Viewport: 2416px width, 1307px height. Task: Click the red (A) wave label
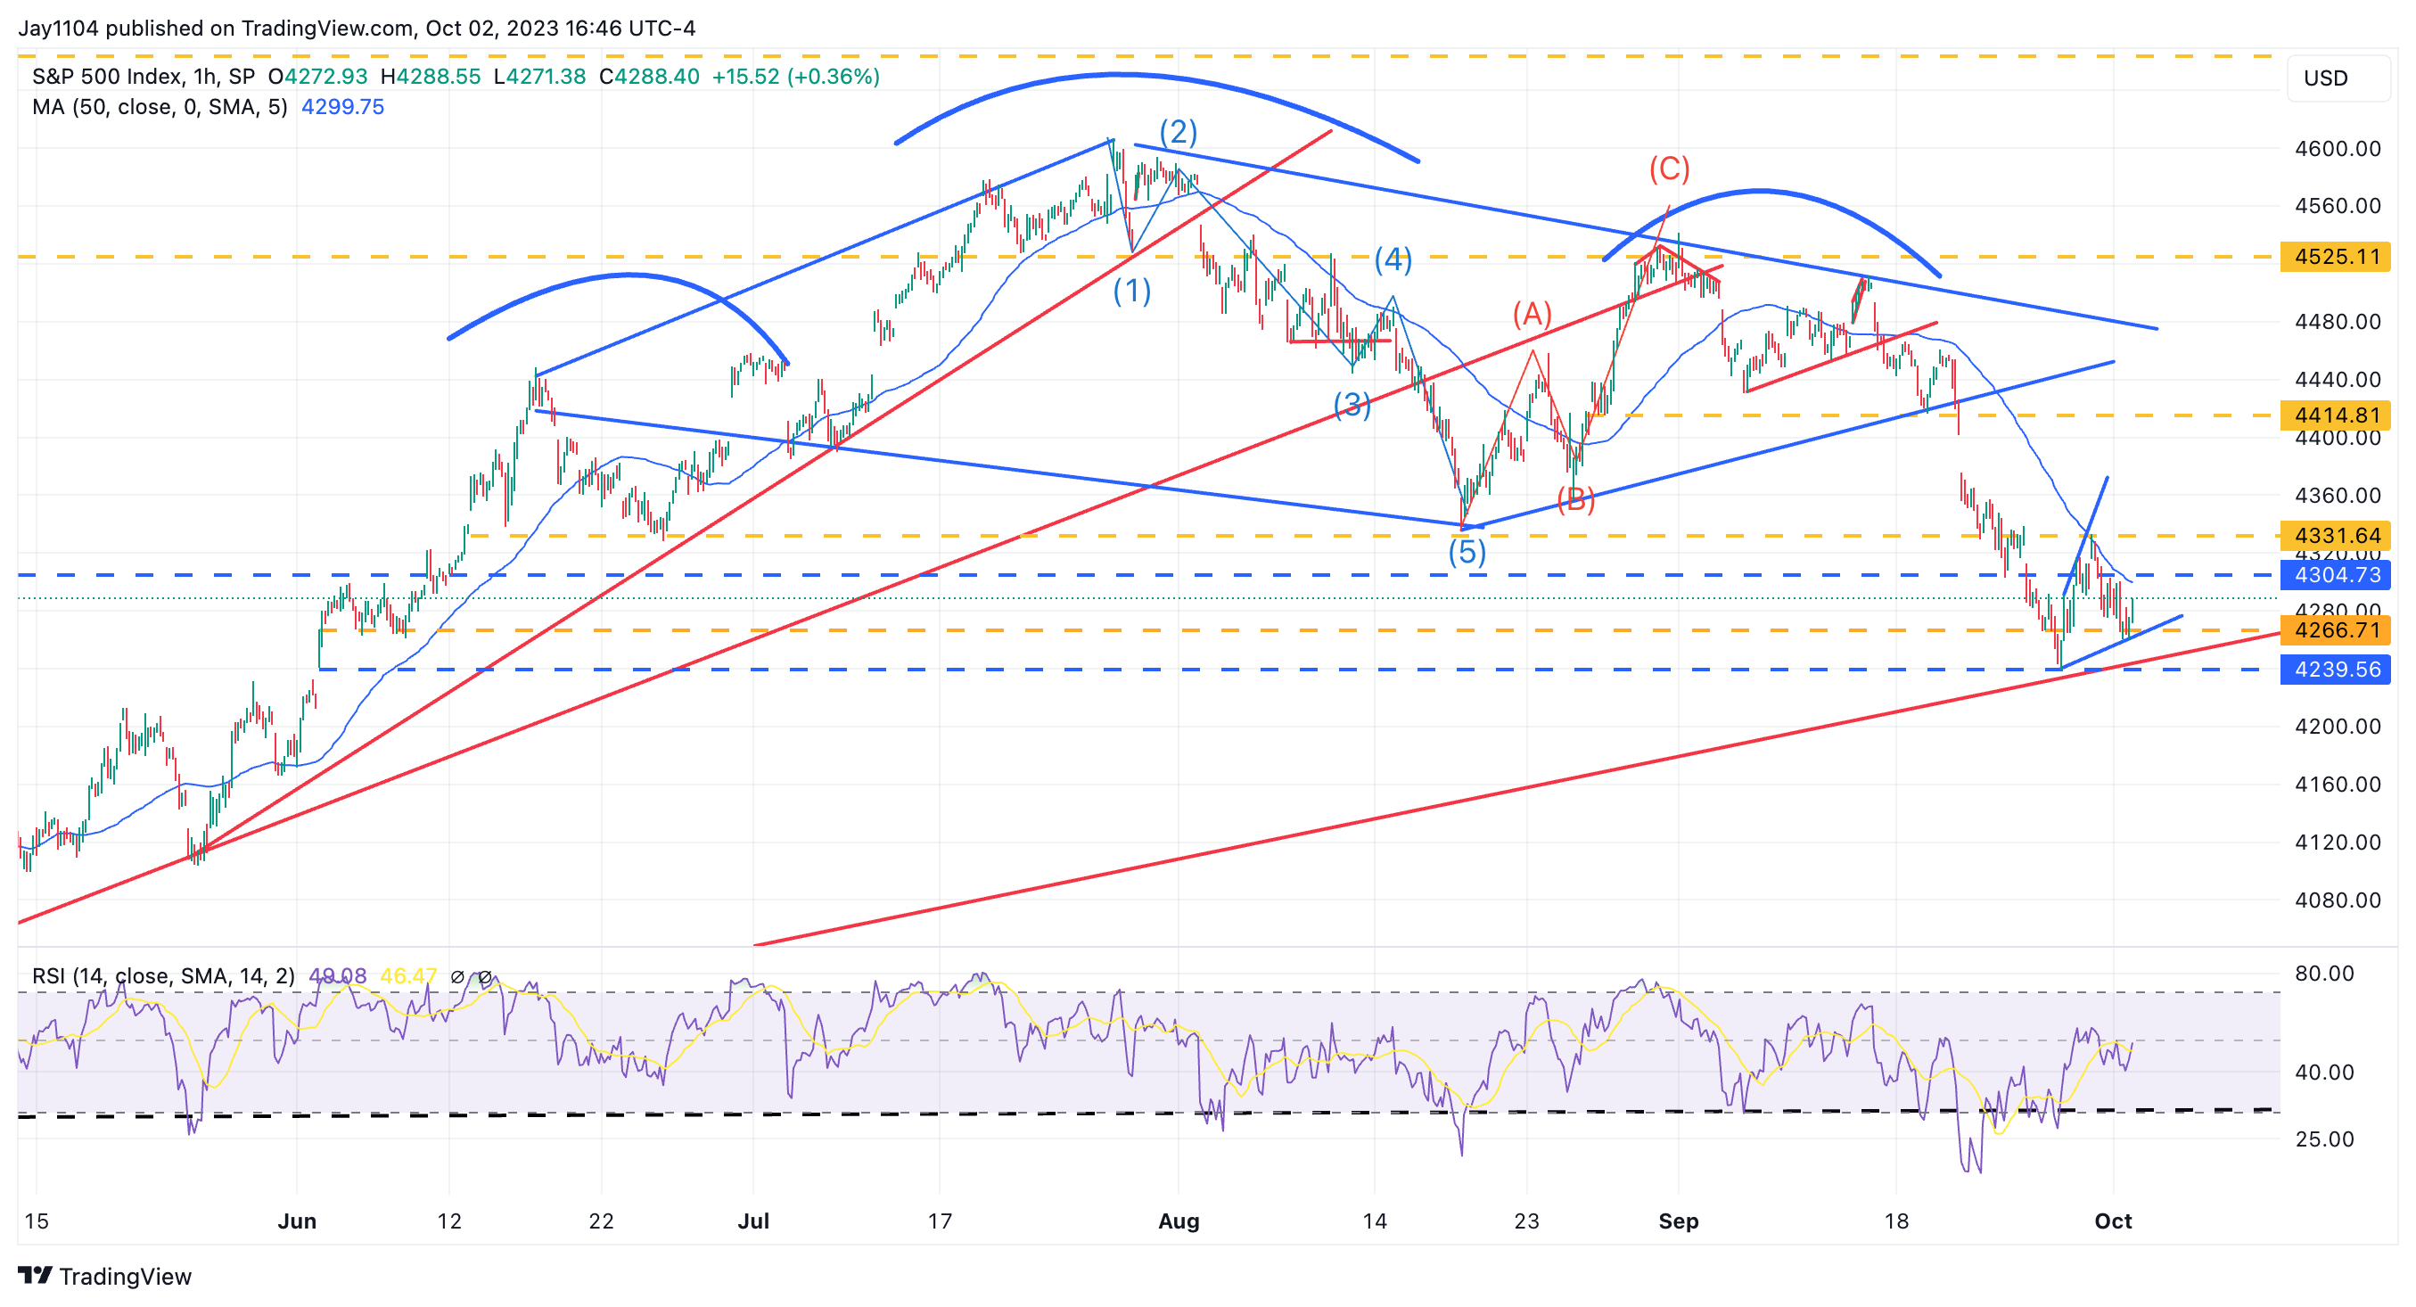(1533, 313)
